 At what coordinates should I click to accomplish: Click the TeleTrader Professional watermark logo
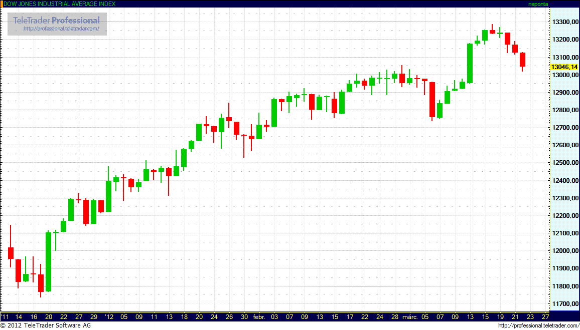coord(56,21)
